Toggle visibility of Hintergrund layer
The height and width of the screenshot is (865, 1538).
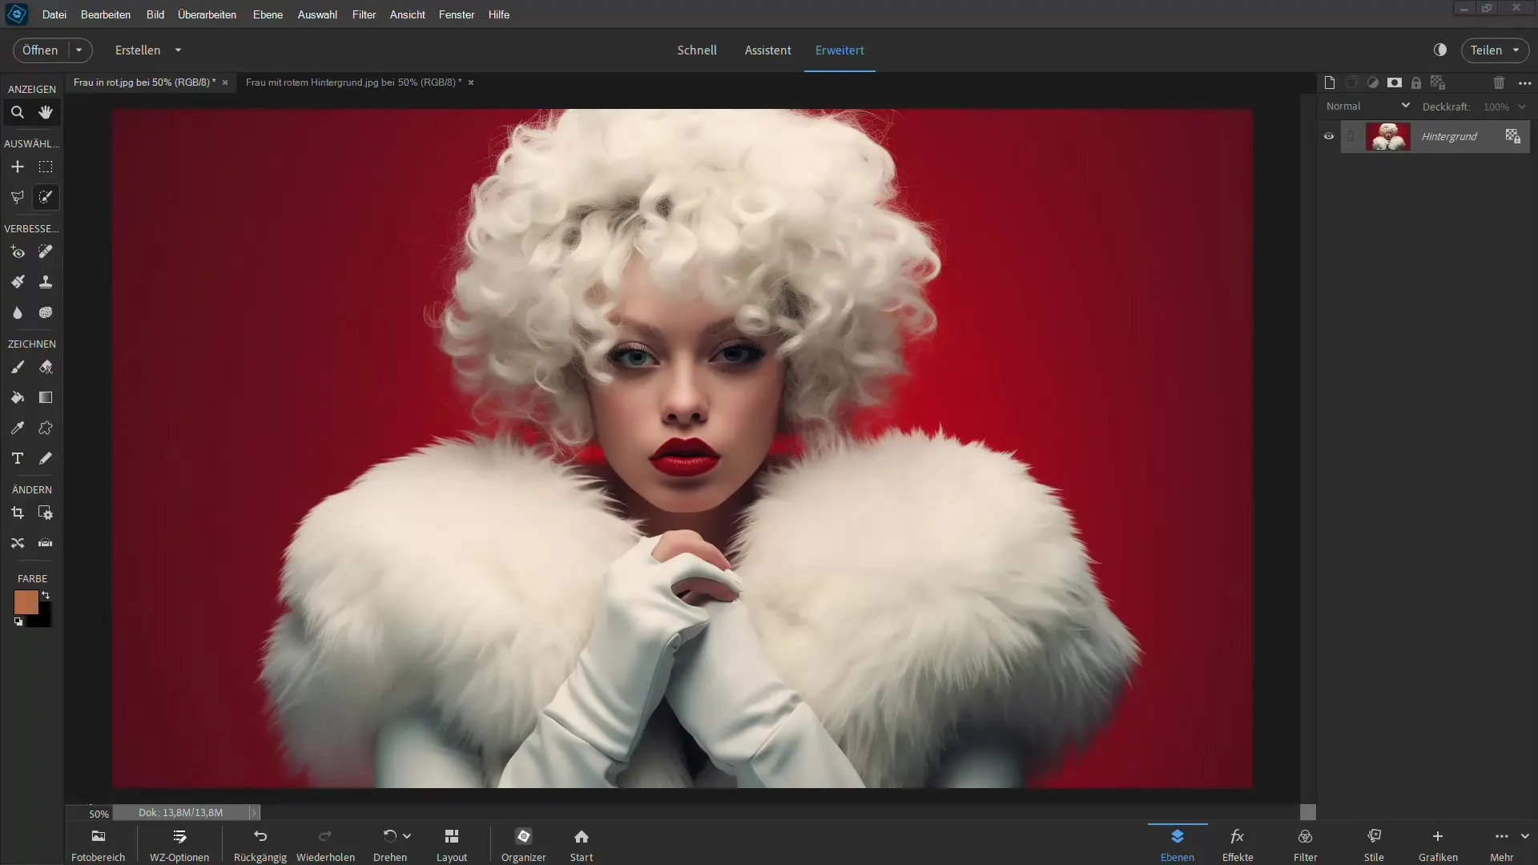1329,136
